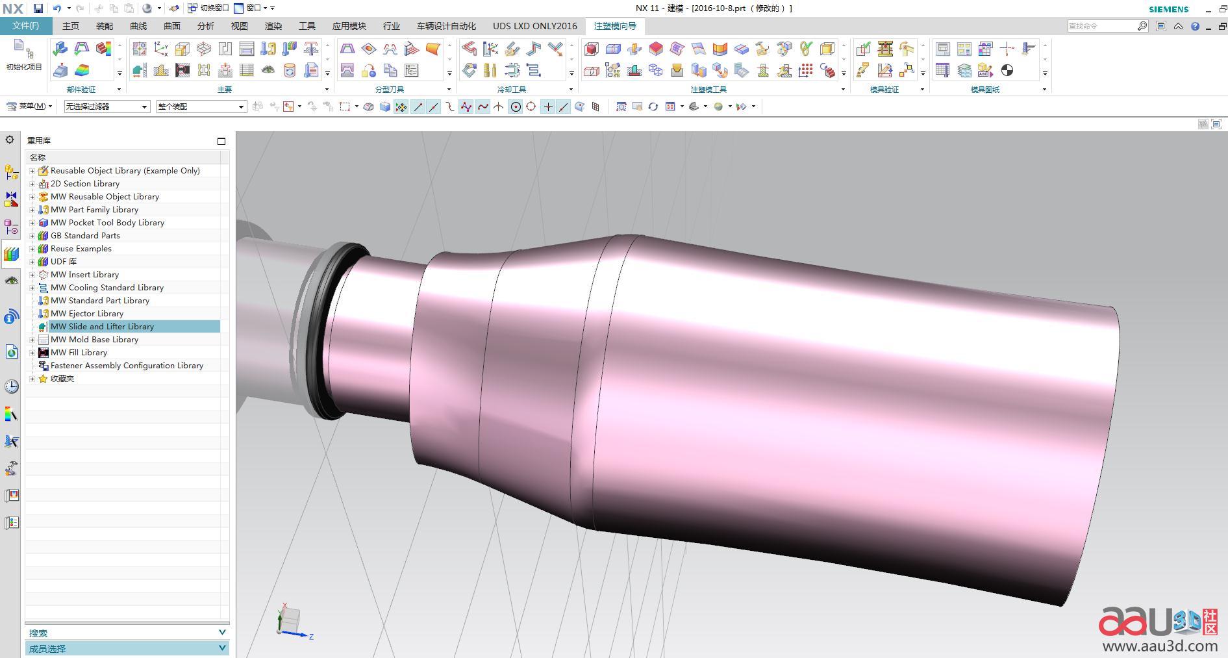This screenshot has height=658, width=1228.
Task: Click the 切换窗口 switch window button
Action: 208,8
